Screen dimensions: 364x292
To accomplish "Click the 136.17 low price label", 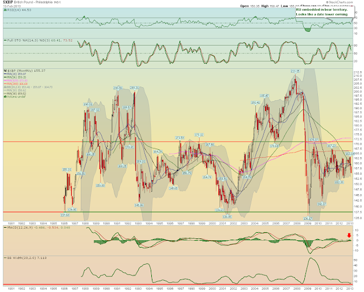I will [308, 219].
